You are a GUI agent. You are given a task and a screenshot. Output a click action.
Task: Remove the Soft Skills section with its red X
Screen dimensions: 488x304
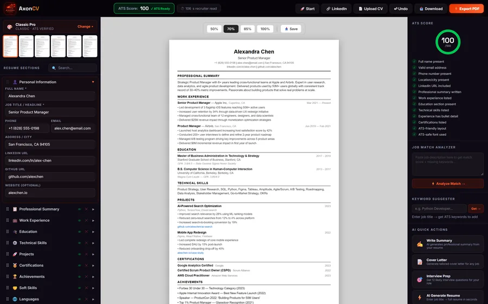point(87,288)
